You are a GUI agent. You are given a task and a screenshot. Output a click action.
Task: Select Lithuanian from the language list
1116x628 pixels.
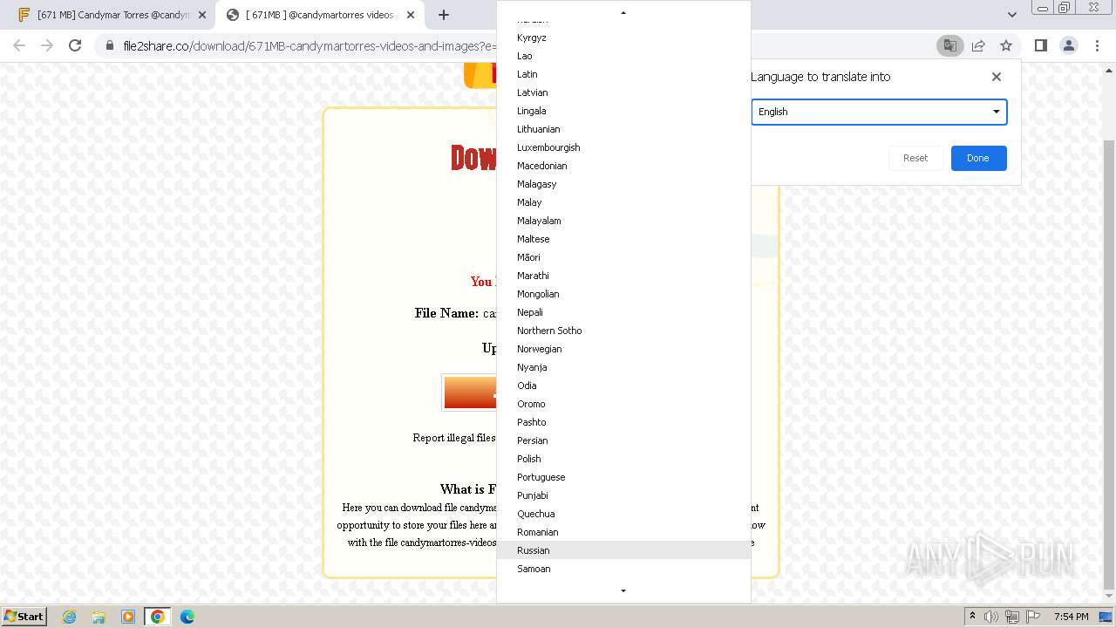623,129
